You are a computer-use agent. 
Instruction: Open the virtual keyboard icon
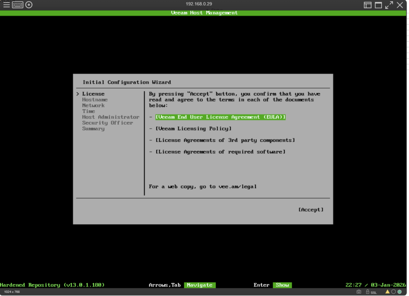click(18, 5)
